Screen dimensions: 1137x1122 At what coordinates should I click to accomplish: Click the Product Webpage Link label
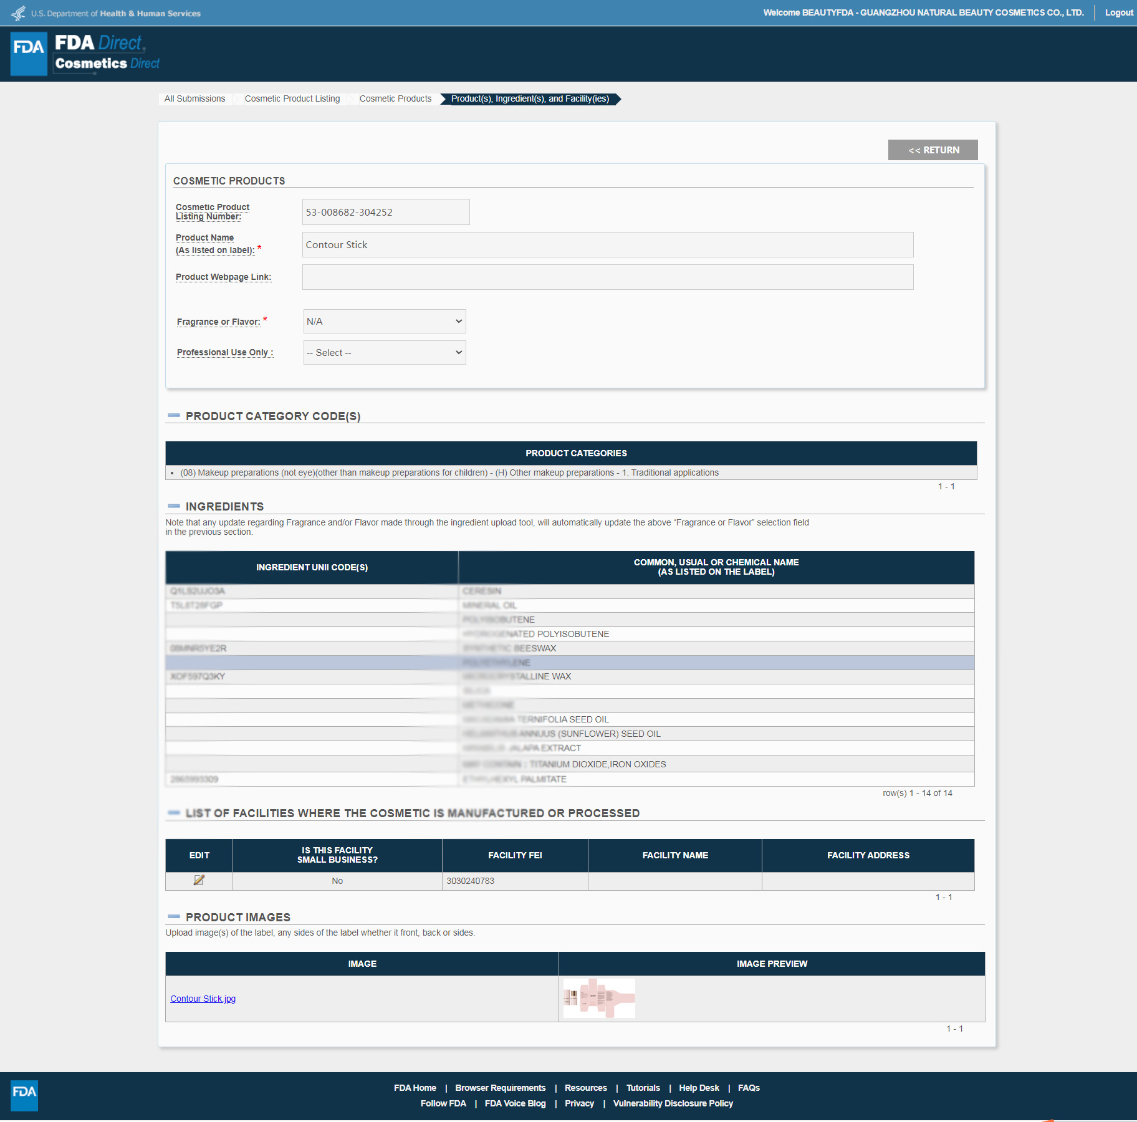[223, 277]
